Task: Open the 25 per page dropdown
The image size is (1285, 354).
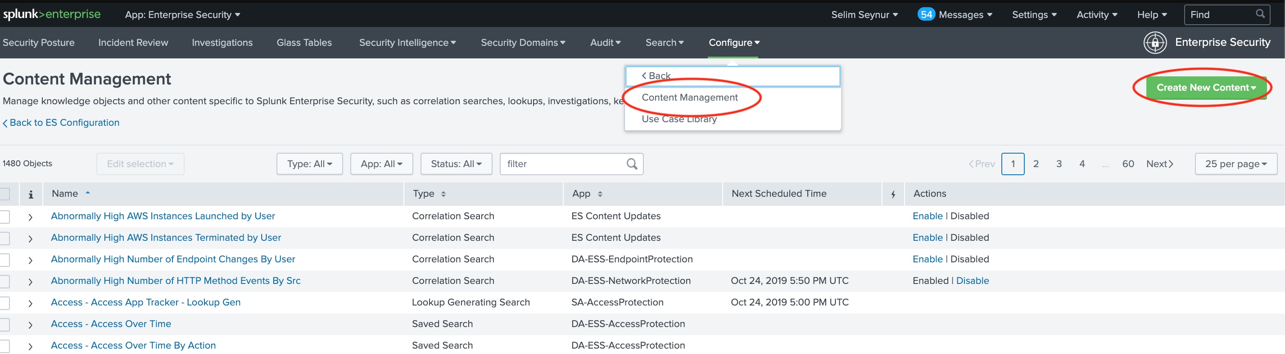Action: pyautogui.click(x=1235, y=164)
